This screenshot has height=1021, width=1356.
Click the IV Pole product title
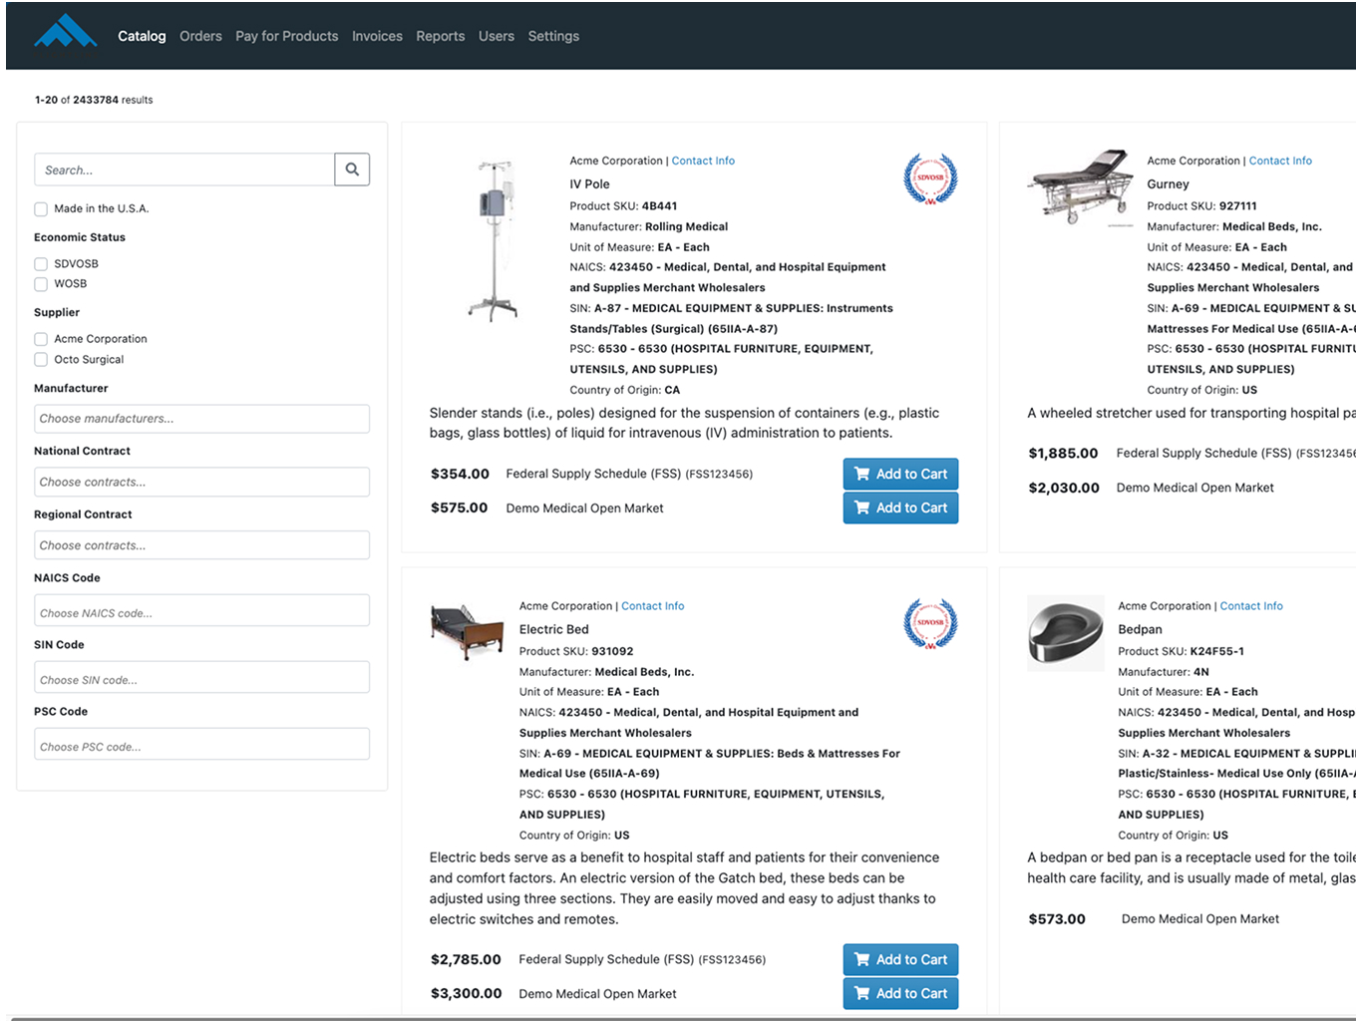coord(589,184)
